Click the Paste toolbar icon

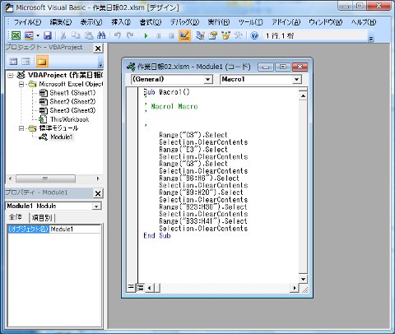click(x=89, y=35)
